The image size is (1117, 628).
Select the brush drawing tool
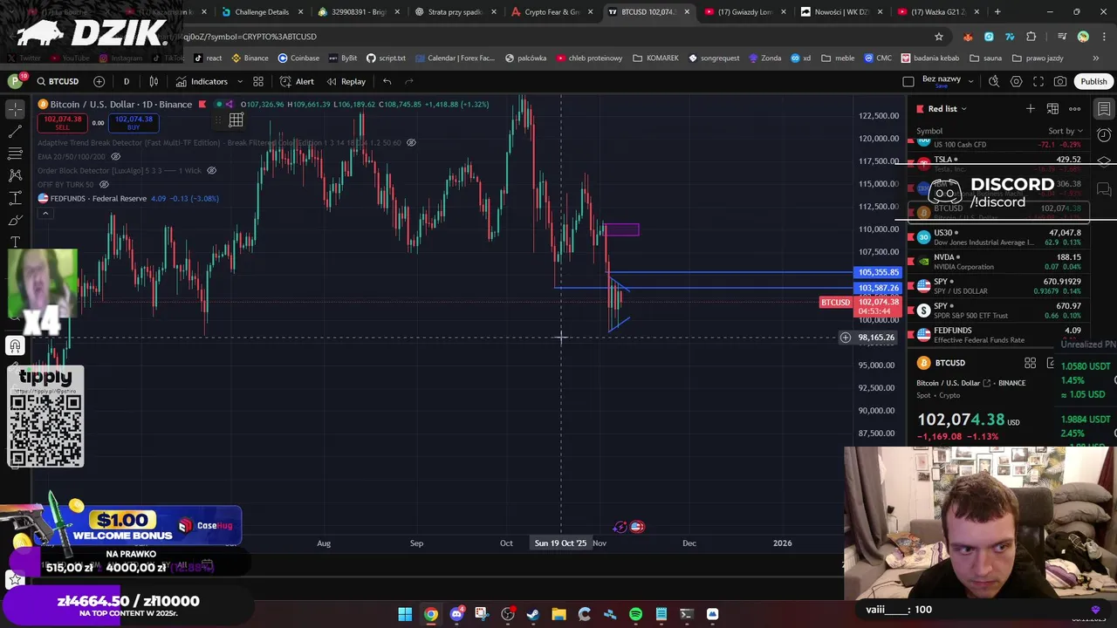[15, 220]
